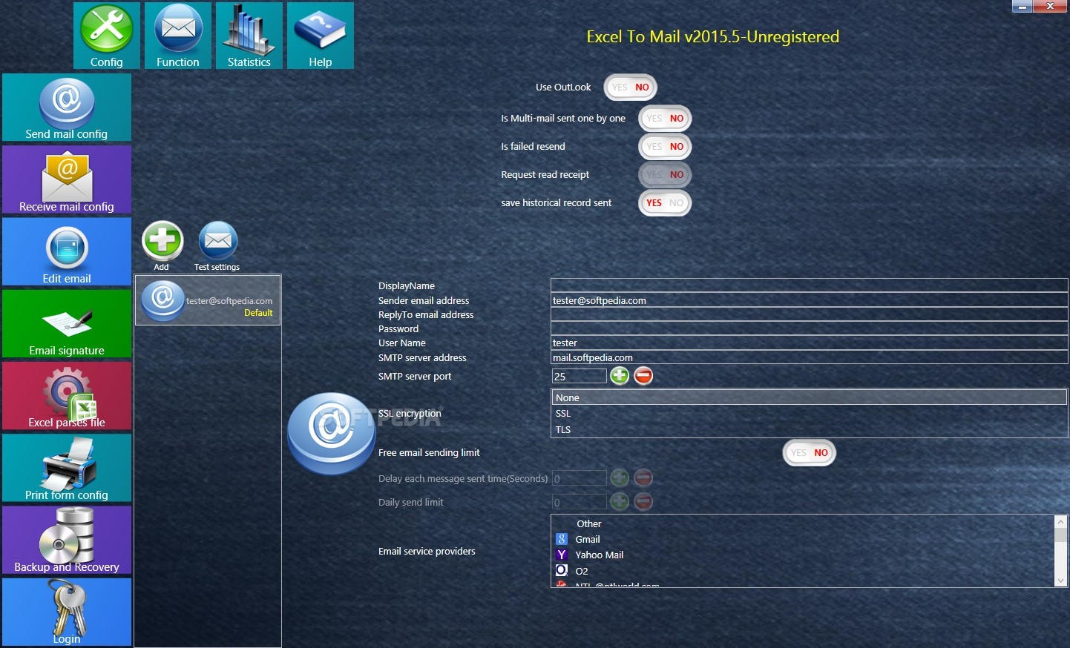The width and height of the screenshot is (1070, 648).
Task: Click the Password input field
Action: click(x=809, y=328)
